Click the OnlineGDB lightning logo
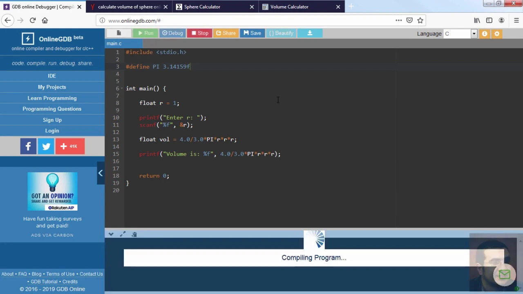 point(28,39)
